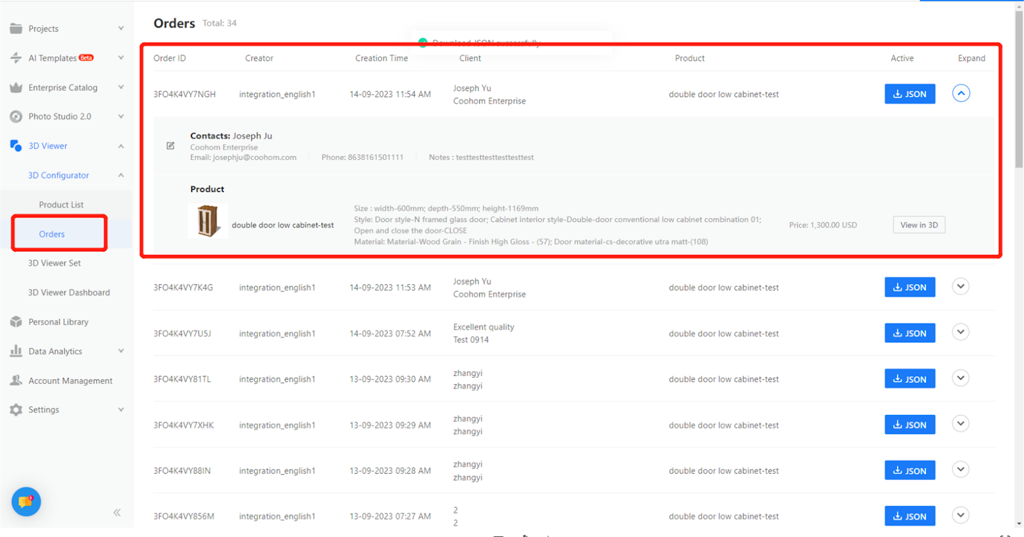Click the View in 3D button
Viewport: 1024px width, 537px height.
click(919, 225)
